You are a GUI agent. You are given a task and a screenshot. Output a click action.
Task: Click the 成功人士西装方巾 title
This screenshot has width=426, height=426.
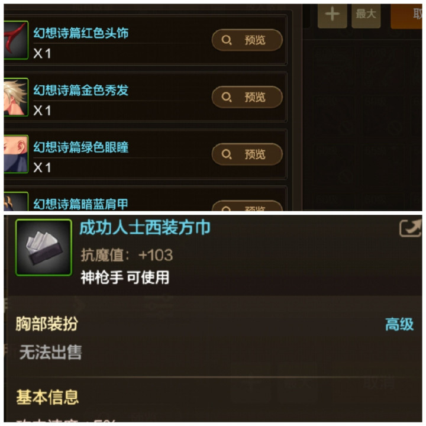point(145,228)
